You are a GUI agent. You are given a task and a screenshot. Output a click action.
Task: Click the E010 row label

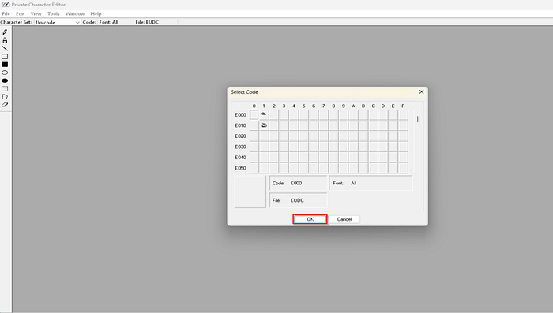pos(240,125)
